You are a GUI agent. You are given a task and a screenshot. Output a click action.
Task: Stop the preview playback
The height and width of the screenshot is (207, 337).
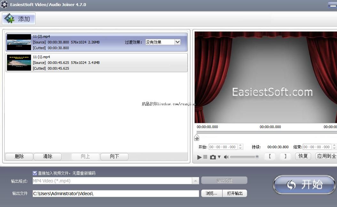(205, 157)
